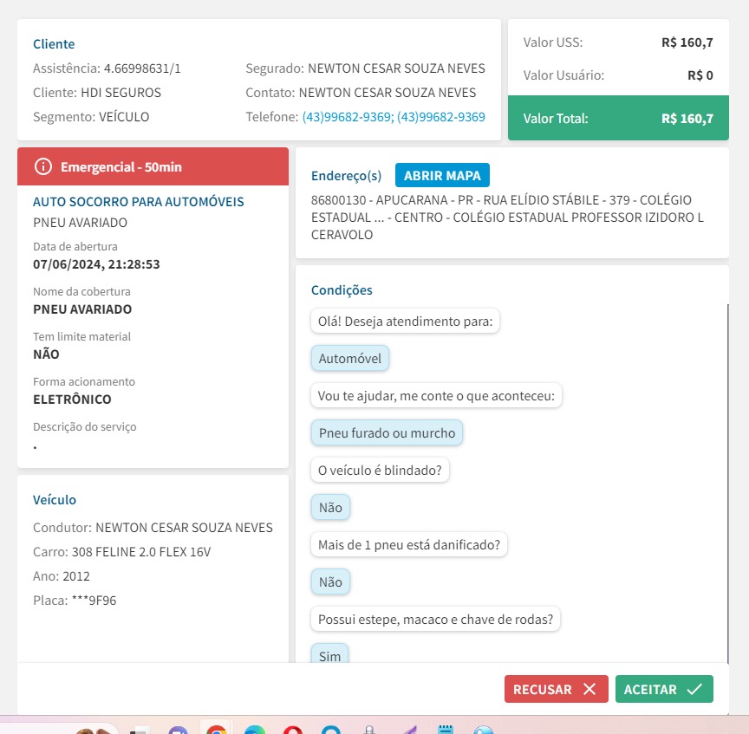Call the second phone number after the semicolon
This screenshot has height=734, width=749.
point(441,117)
